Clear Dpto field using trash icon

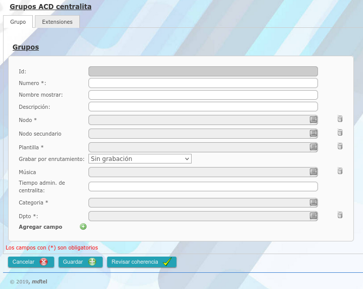pos(340,215)
